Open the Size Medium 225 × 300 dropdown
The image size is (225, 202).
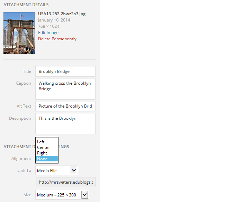62,195
